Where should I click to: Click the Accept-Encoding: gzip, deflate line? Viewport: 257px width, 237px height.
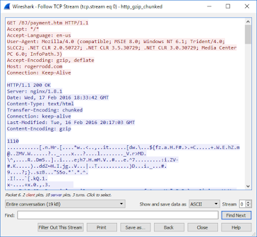click(x=51, y=60)
